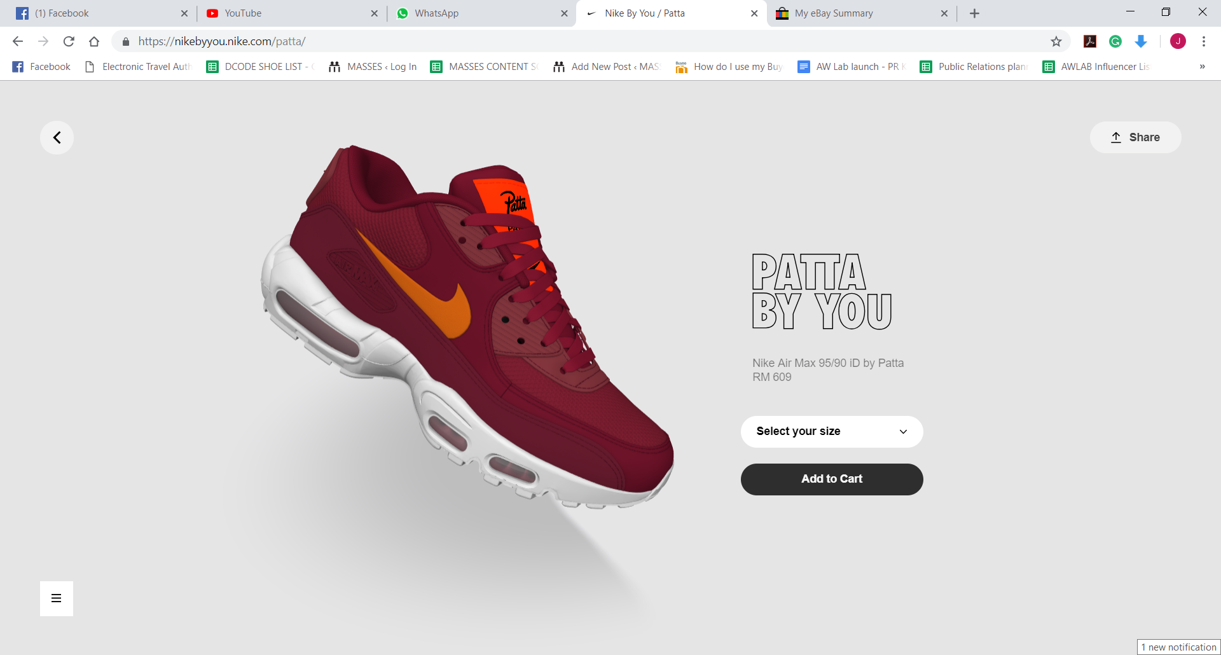Open a new browser tab
Image resolution: width=1221 pixels, height=655 pixels.
click(974, 13)
